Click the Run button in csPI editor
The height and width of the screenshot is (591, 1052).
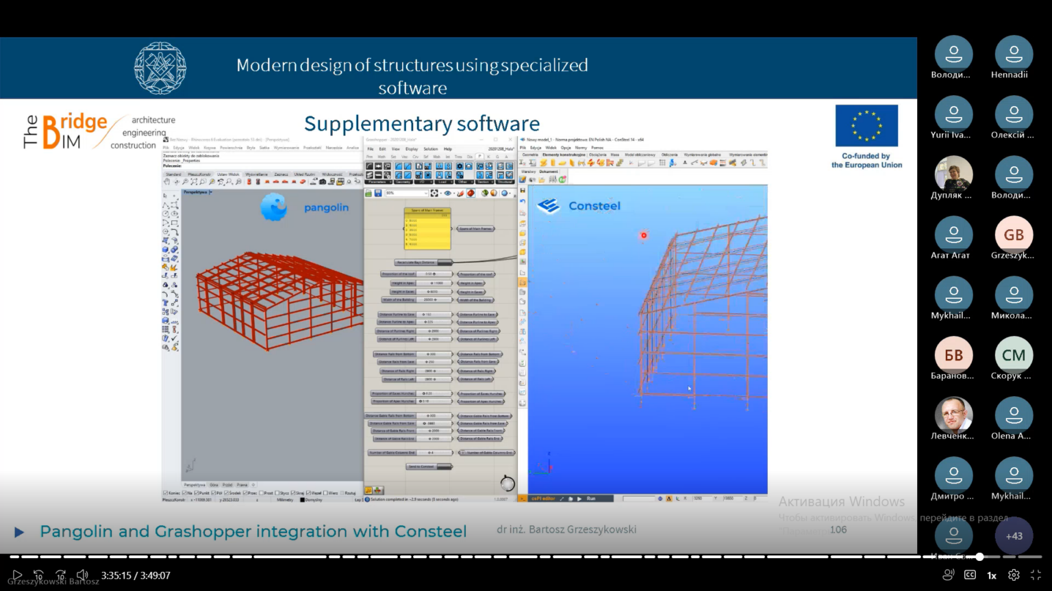coord(591,499)
